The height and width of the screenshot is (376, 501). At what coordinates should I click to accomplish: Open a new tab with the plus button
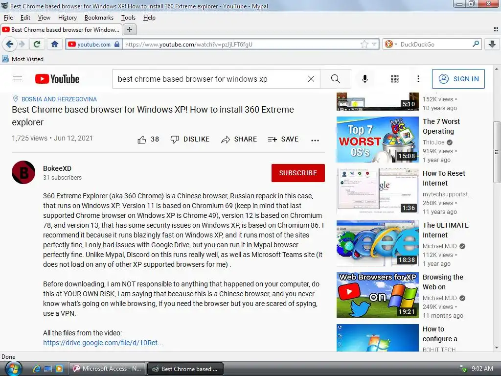coord(129,29)
